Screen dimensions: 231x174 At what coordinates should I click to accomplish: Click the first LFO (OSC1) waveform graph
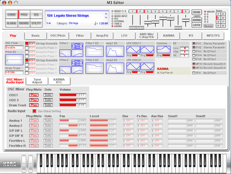133,50
